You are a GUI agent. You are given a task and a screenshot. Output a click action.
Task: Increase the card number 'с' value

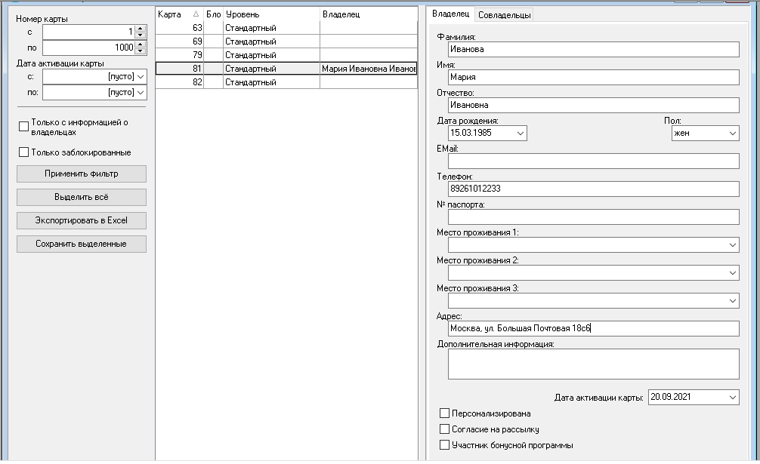140,29
